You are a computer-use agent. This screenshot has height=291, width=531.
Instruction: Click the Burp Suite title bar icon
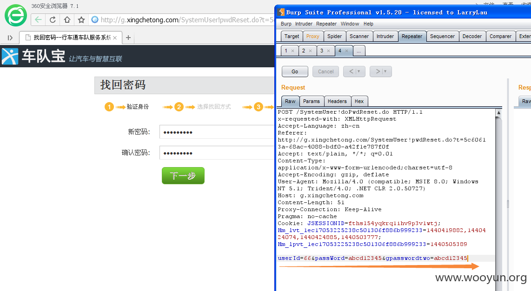281,12
